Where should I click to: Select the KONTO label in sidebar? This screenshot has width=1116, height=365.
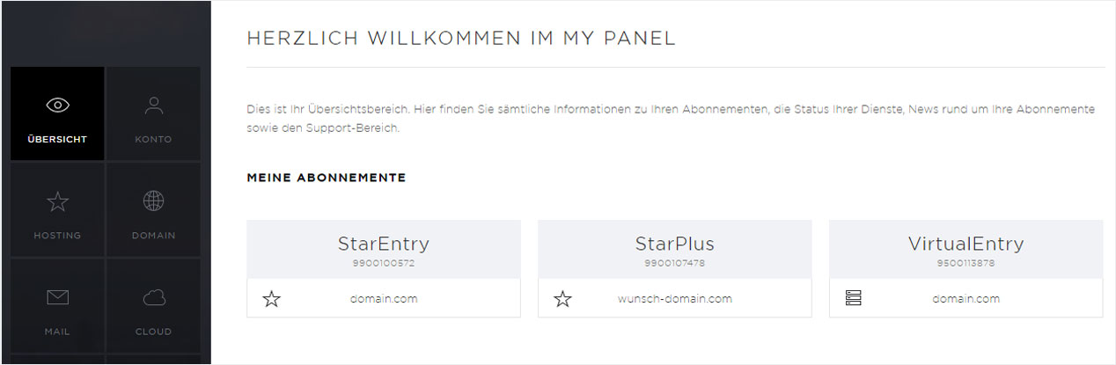point(153,139)
